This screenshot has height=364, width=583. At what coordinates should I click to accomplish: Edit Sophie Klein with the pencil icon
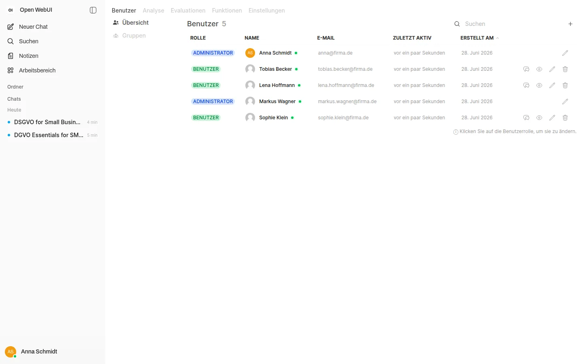pos(552,118)
